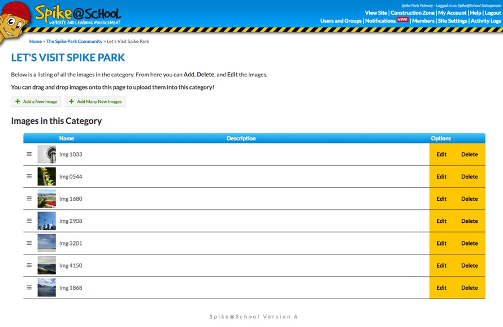Click the plus icon on Add a New Image
Screen dimensions: 503x327
point(18,102)
